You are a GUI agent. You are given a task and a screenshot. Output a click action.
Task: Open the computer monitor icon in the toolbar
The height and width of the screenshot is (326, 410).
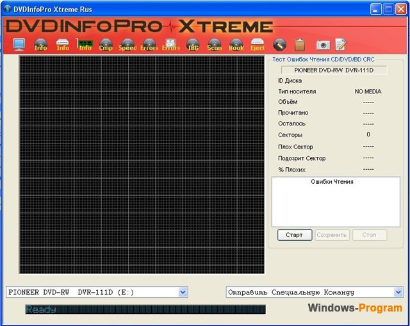pyautogui.click(x=19, y=44)
